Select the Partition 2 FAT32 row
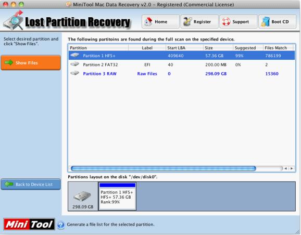 coord(182,64)
